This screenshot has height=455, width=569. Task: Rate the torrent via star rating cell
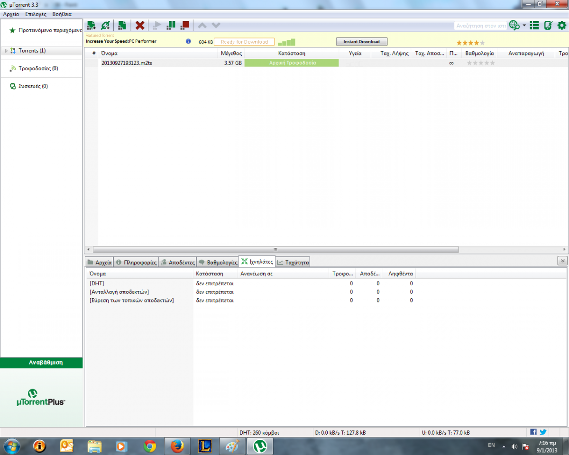[x=480, y=63]
